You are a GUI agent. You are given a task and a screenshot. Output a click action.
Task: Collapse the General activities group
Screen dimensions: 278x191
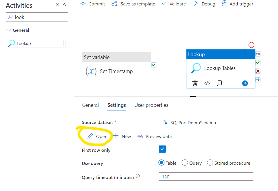click(9, 30)
